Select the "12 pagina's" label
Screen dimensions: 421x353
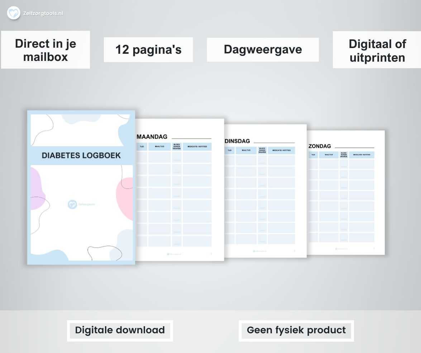[148, 50]
